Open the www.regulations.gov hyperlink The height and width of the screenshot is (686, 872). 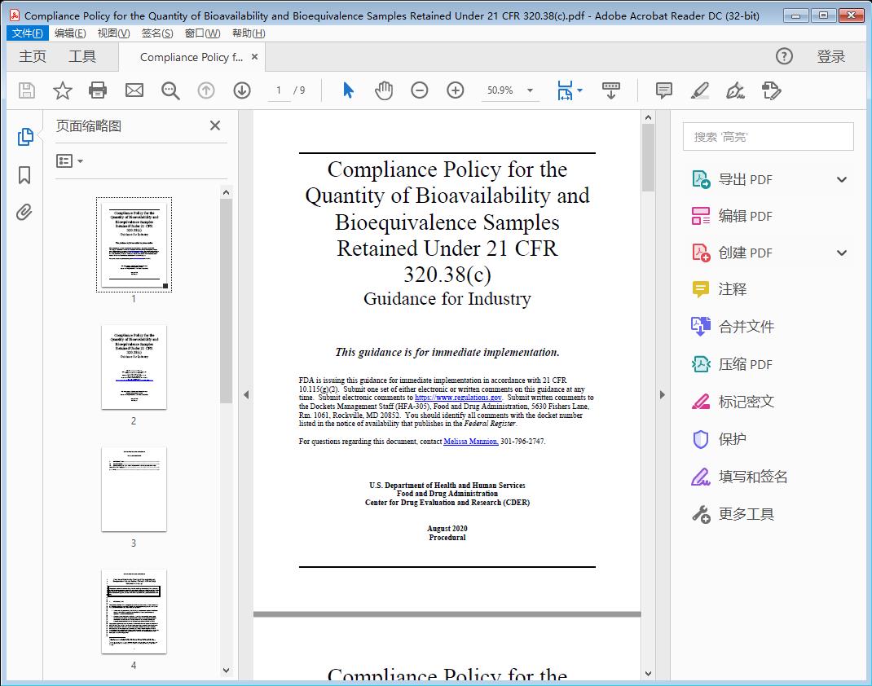(458, 398)
